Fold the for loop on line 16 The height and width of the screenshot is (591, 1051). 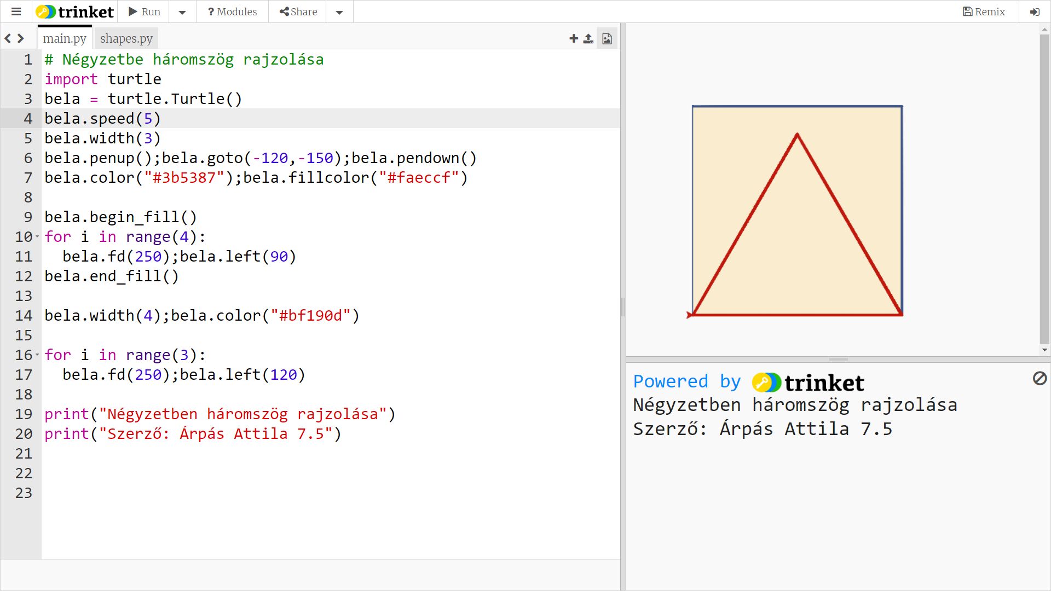[37, 355]
